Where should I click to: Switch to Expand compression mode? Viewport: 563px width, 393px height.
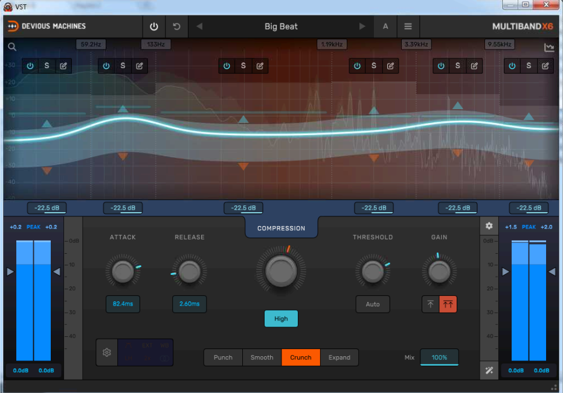click(x=339, y=357)
